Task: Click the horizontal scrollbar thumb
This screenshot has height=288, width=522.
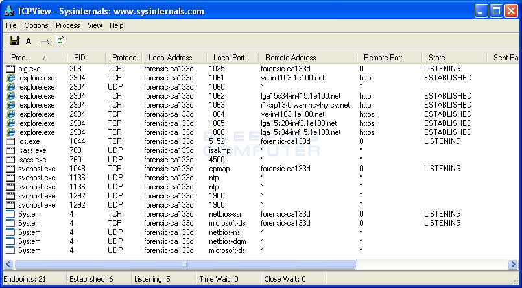Action: click(x=185, y=265)
